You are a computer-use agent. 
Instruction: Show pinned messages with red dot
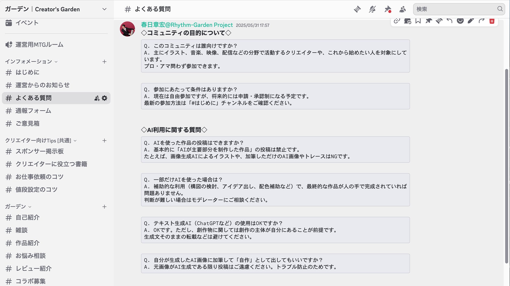point(388,10)
